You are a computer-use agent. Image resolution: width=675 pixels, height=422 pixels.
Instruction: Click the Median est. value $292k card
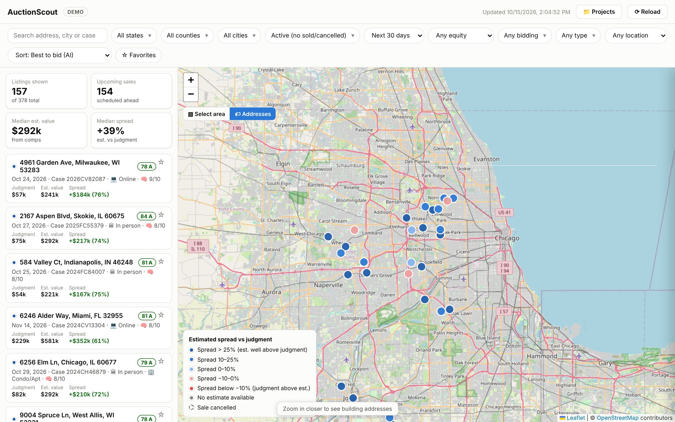point(46,130)
